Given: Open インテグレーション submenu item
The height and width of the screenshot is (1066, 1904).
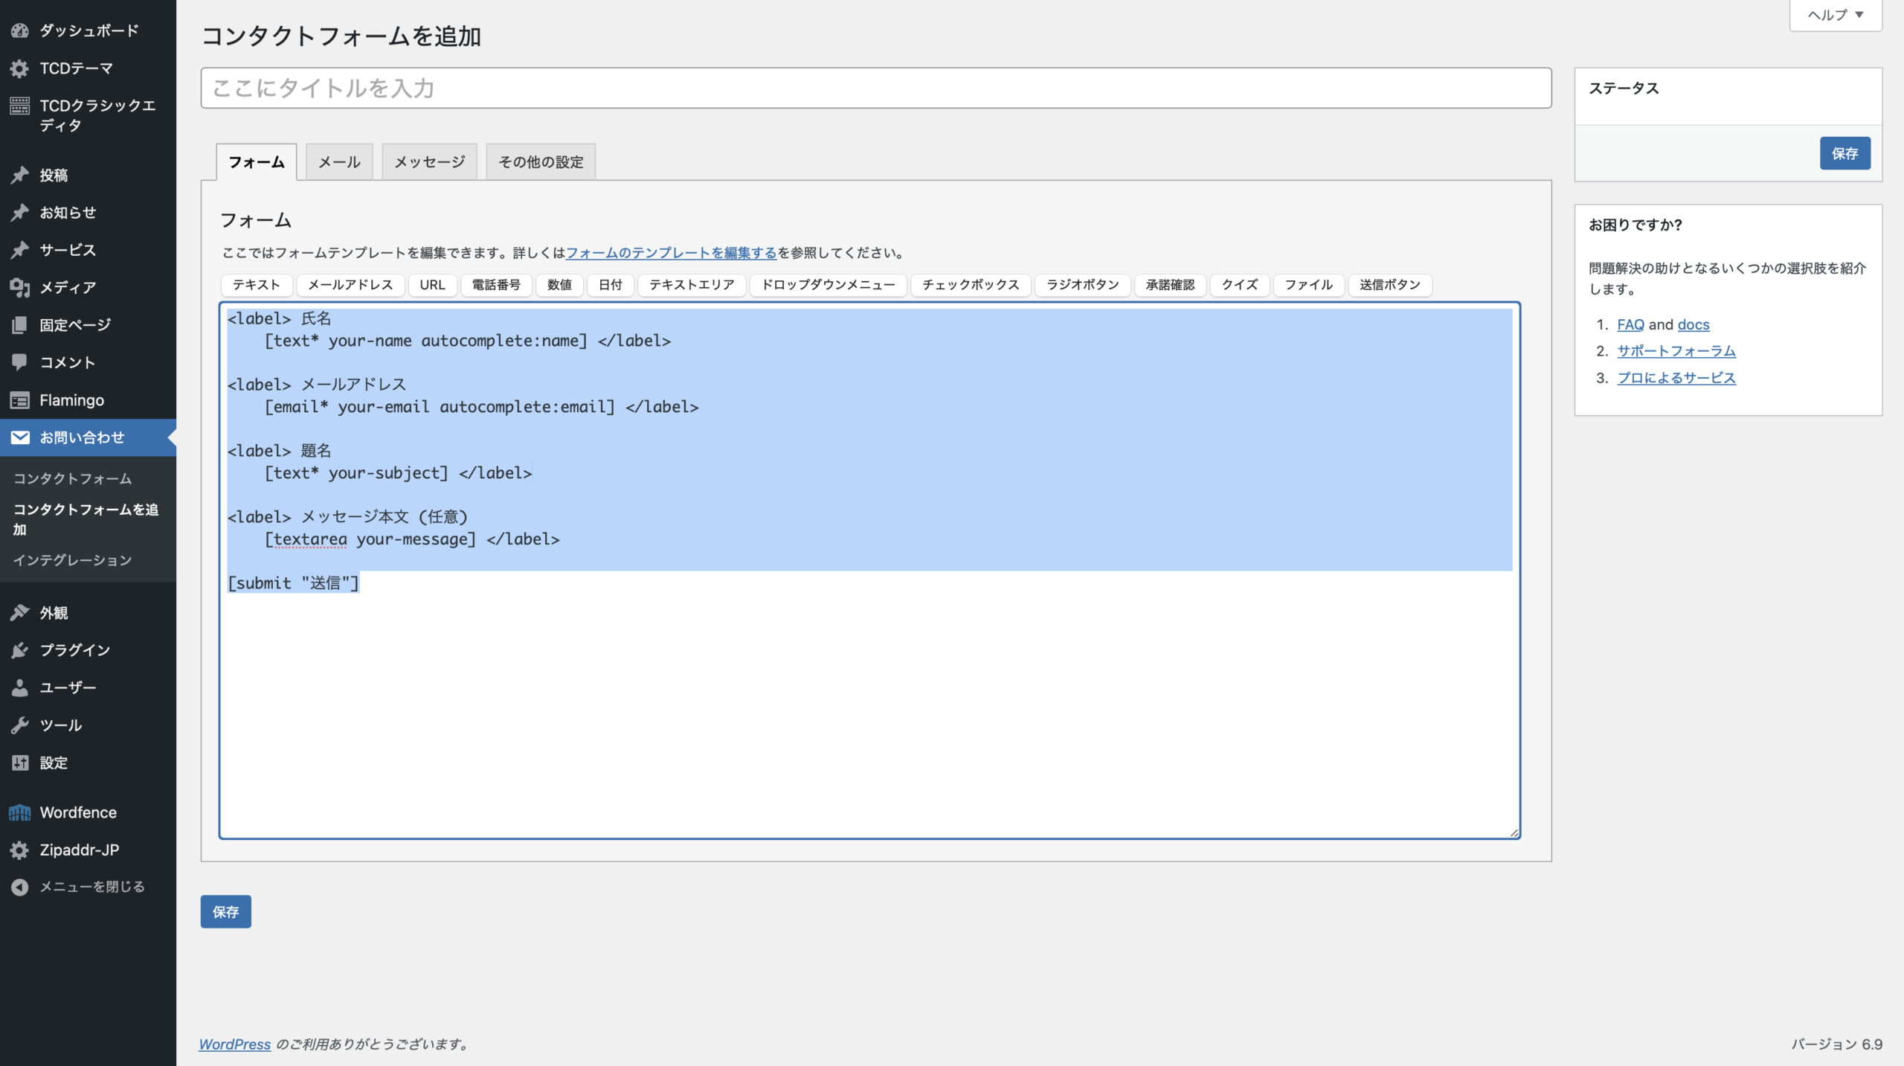Looking at the screenshot, I should [72, 560].
